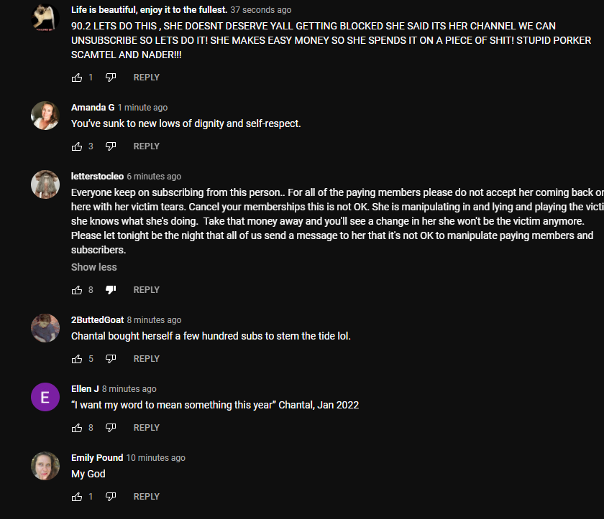Reply to Ellen J's comment
Image resolution: width=604 pixels, height=519 pixels.
(147, 428)
